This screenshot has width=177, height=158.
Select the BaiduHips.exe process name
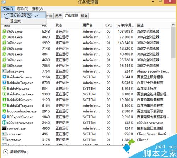coord(18,89)
